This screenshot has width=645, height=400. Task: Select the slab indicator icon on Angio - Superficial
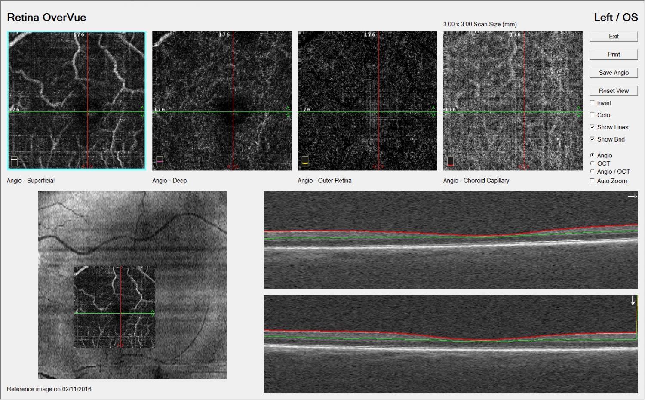[13, 162]
